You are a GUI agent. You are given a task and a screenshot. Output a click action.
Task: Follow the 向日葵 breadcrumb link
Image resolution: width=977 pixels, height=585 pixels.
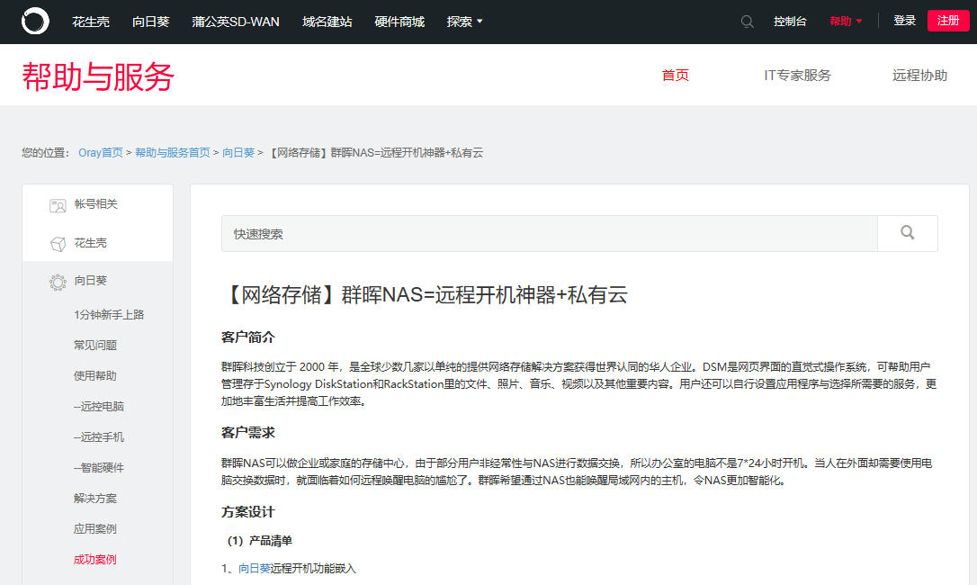pos(238,153)
